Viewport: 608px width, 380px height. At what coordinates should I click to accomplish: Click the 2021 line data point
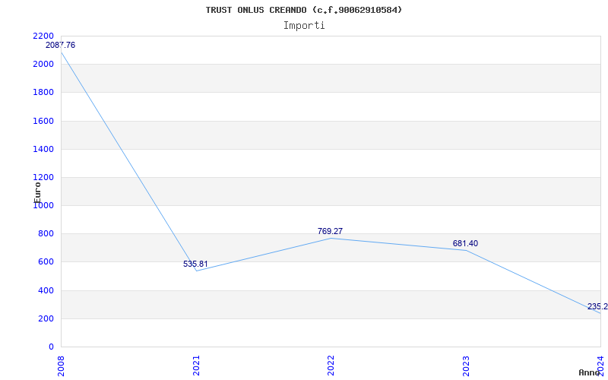tap(196, 271)
